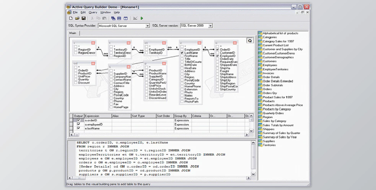The height and width of the screenshot is (190, 376).
Task: Uncheck the LastName field in table e
Action: tap(182, 52)
